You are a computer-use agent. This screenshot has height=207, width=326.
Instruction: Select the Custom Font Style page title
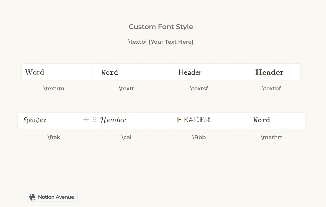point(161,27)
